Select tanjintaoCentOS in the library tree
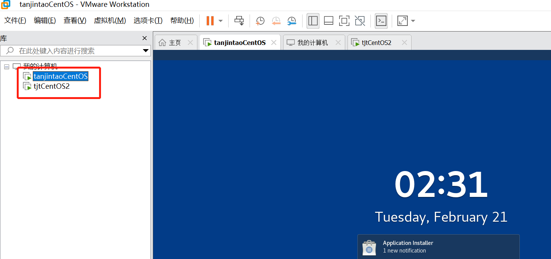The height and width of the screenshot is (259, 551). [x=61, y=76]
